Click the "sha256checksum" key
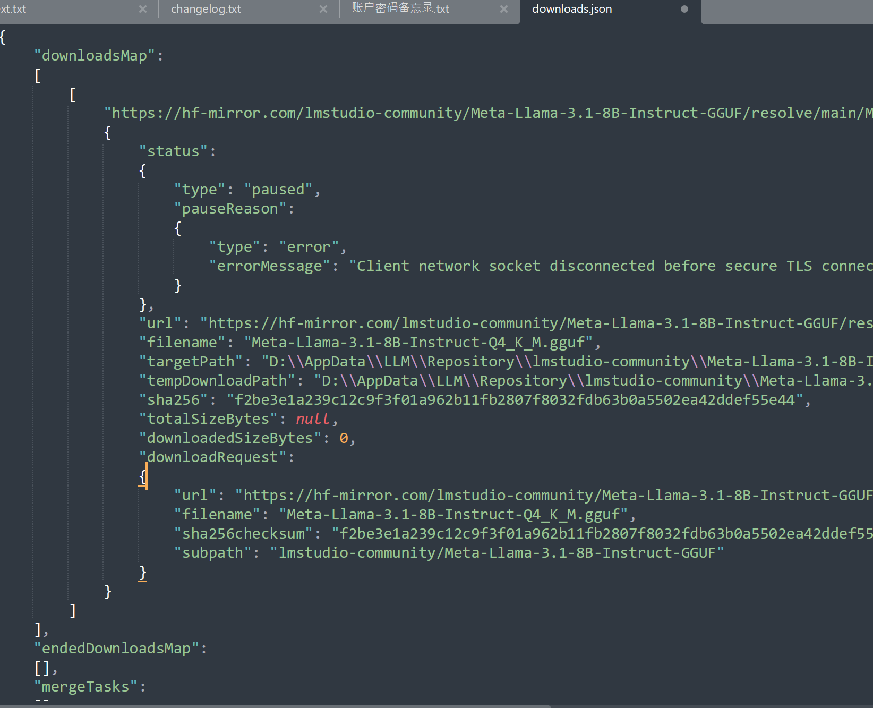The image size is (873, 708). pyautogui.click(x=244, y=534)
